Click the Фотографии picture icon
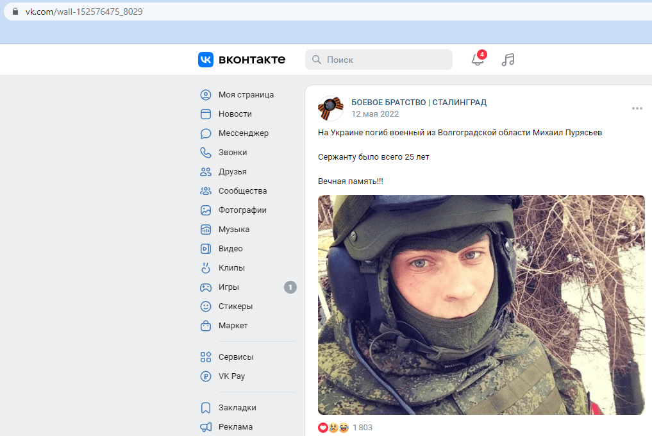652x436 pixels. (206, 210)
